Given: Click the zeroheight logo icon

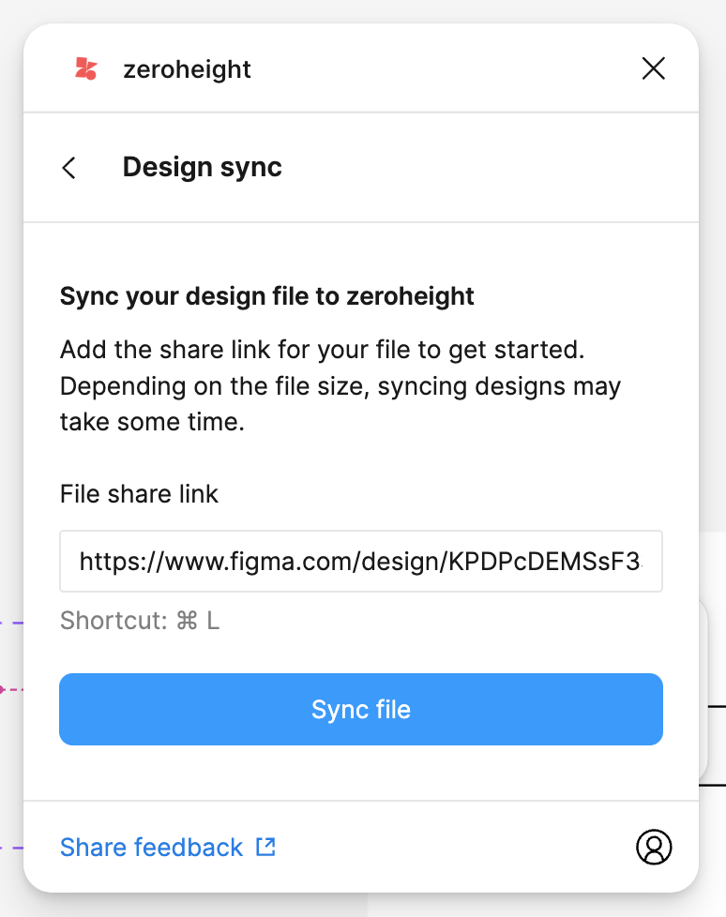Looking at the screenshot, I should click(85, 68).
